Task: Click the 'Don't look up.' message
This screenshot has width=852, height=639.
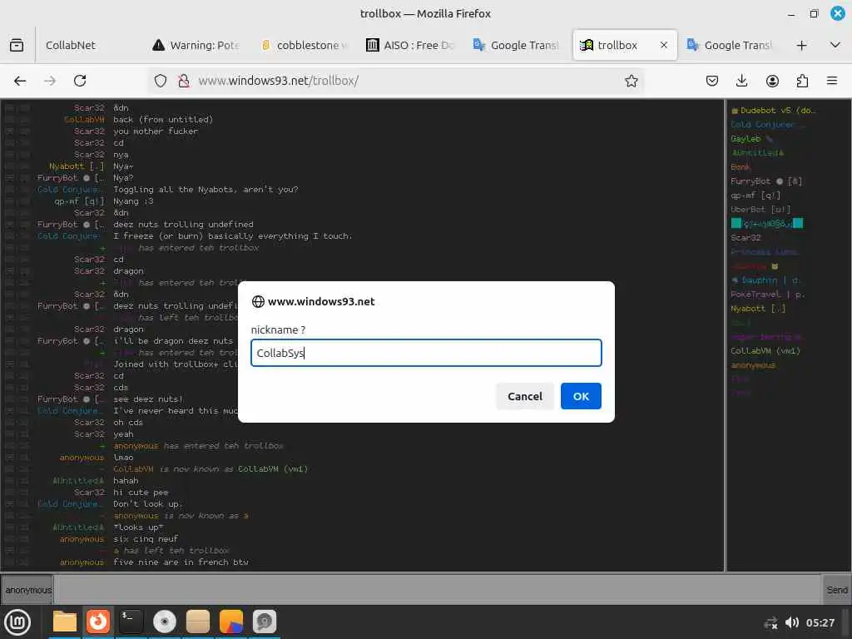Action: (x=147, y=503)
